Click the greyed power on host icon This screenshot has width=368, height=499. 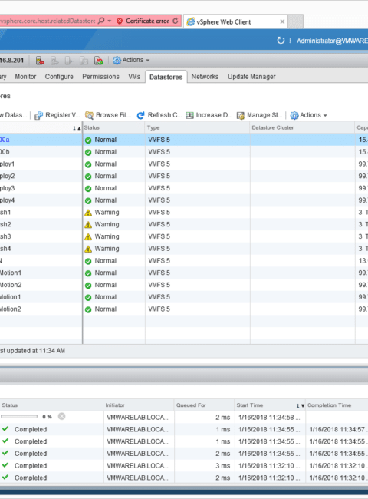pos(69,61)
